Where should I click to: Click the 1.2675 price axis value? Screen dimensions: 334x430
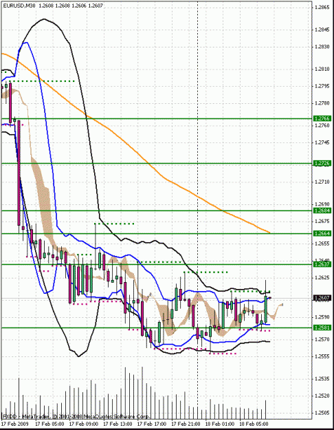click(322, 222)
